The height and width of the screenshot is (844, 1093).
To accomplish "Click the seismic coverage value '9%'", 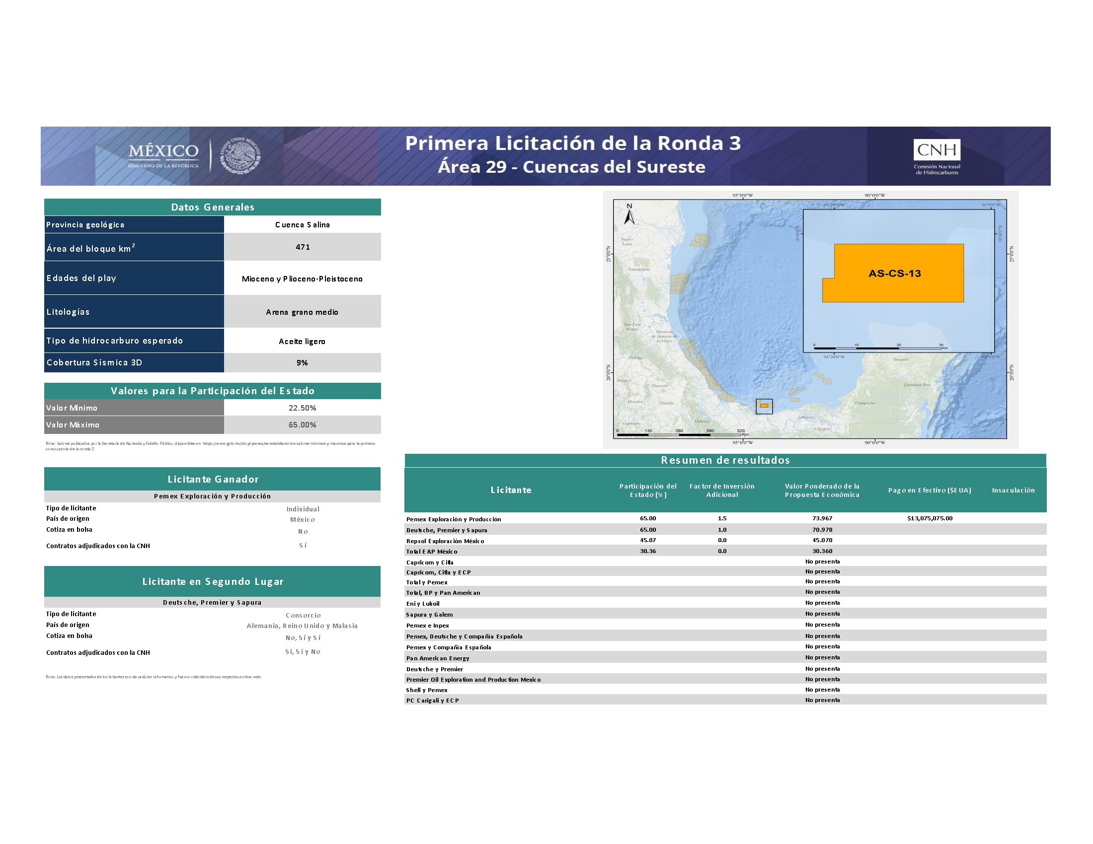I will (302, 363).
